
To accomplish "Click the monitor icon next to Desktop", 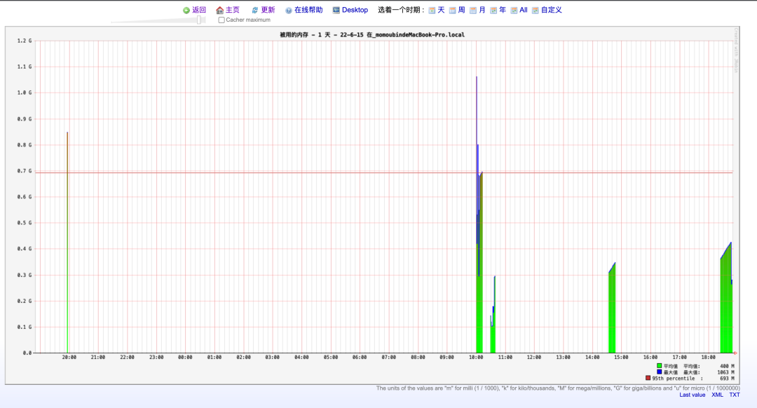I will pos(336,10).
